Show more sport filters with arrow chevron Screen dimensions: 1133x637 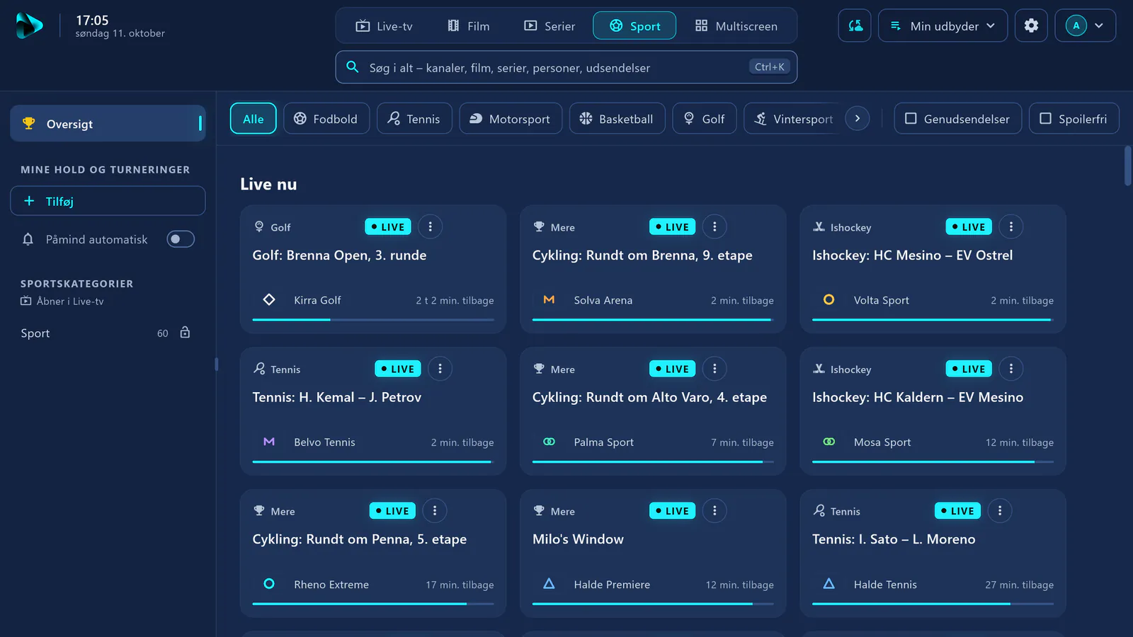[x=858, y=118]
